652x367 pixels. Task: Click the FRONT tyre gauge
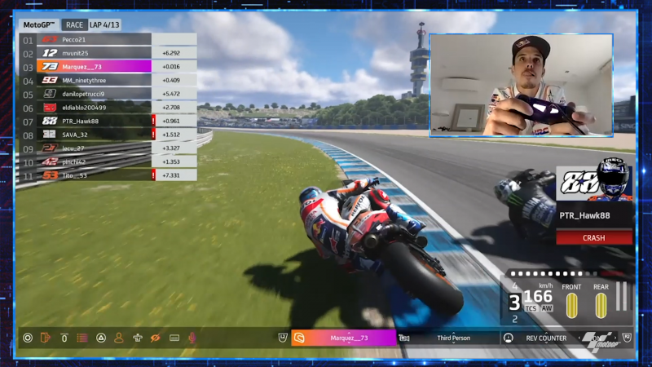[572, 305]
